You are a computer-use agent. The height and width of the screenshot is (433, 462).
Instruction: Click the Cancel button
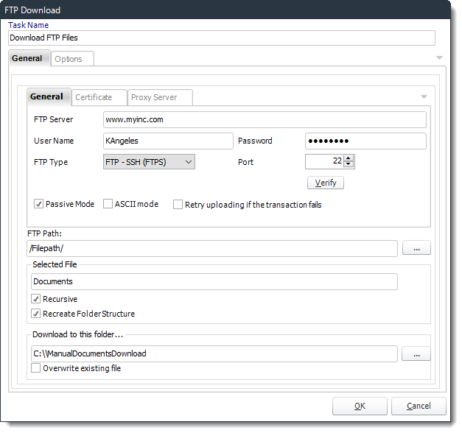tap(419, 406)
